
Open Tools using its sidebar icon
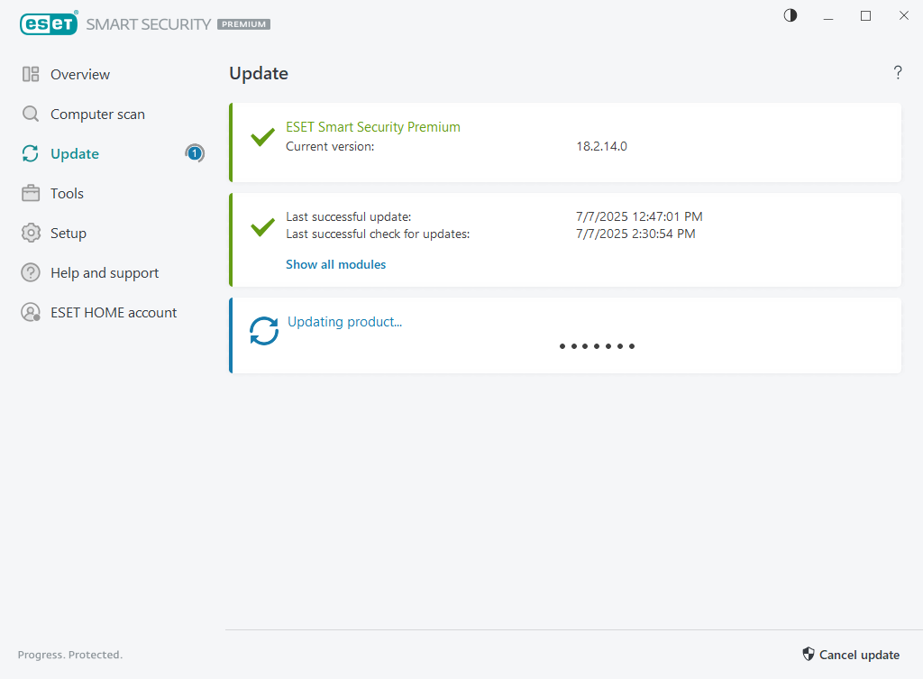pyautogui.click(x=30, y=193)
